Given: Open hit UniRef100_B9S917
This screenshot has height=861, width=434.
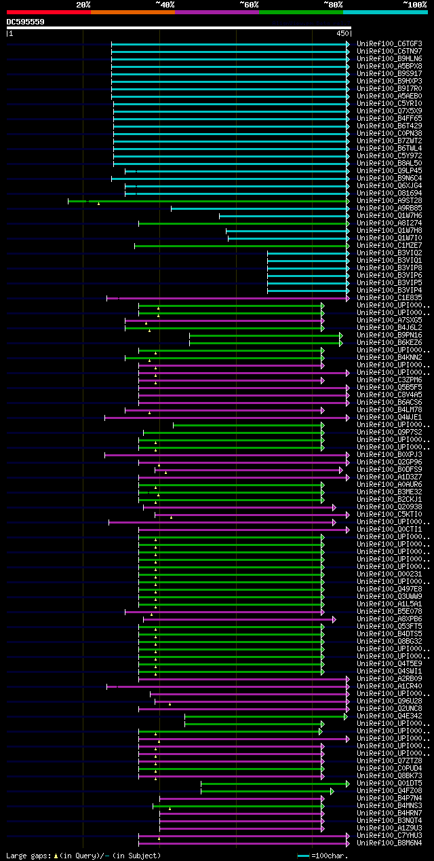Looking at the screenshot, I should click(x=389, y=74).
